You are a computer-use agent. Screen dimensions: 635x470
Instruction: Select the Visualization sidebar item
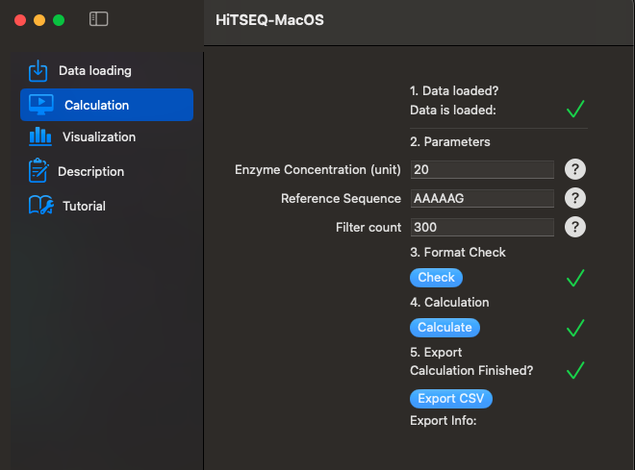pos(98,136)
